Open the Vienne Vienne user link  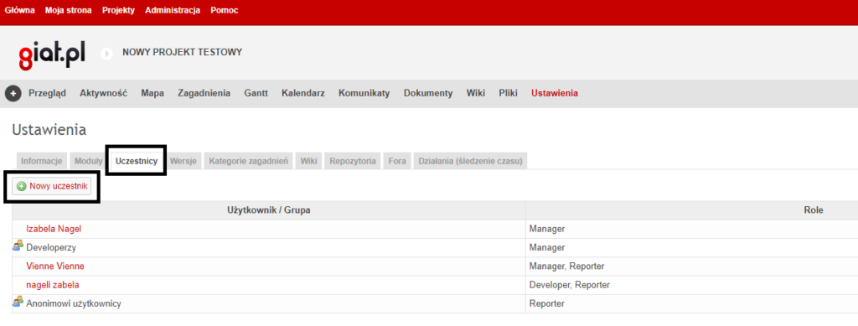55,266
